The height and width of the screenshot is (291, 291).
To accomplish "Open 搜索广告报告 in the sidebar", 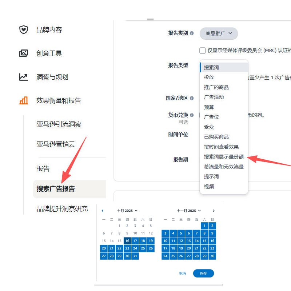I will pos(56,189).
